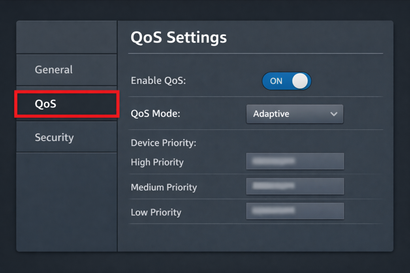Click the Enable QoS label
This screenshot has width=410, height=273.
click(159, 81)
